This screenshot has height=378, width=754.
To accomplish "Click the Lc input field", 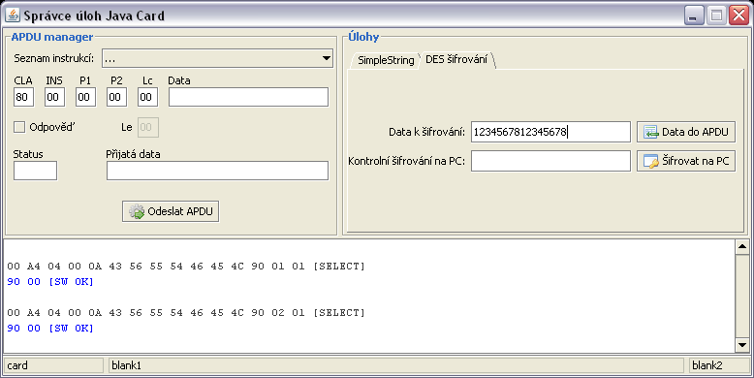I will (x=147, y=97).
